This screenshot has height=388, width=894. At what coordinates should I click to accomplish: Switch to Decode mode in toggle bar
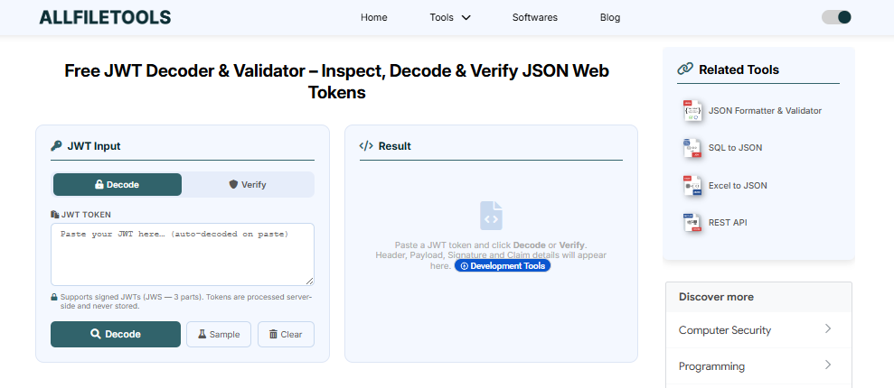point(118,185)
